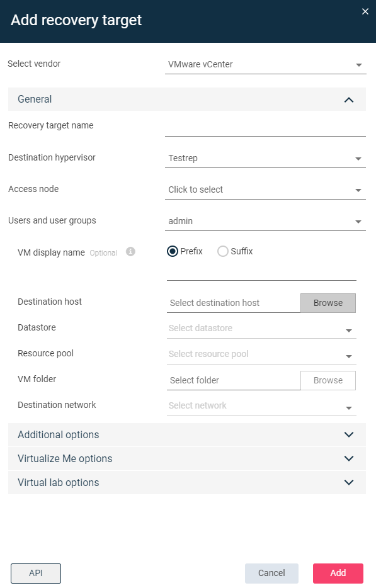Open the Resource pool dropdown arrow
The height and width of the screenshot is (588, 376).
(349, 356)
